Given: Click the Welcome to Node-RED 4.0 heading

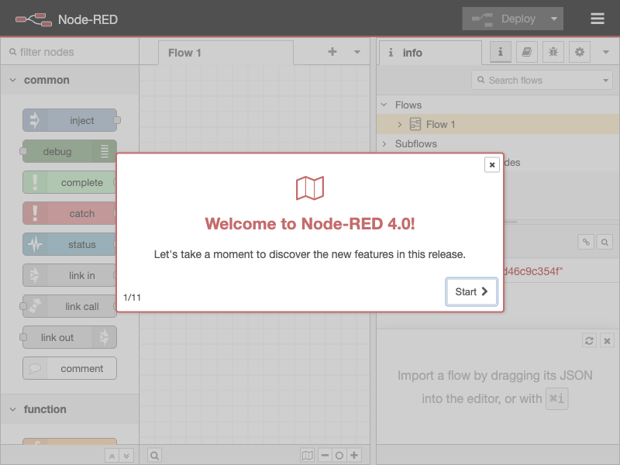Looking at the screenshot, I should [310, 224].
